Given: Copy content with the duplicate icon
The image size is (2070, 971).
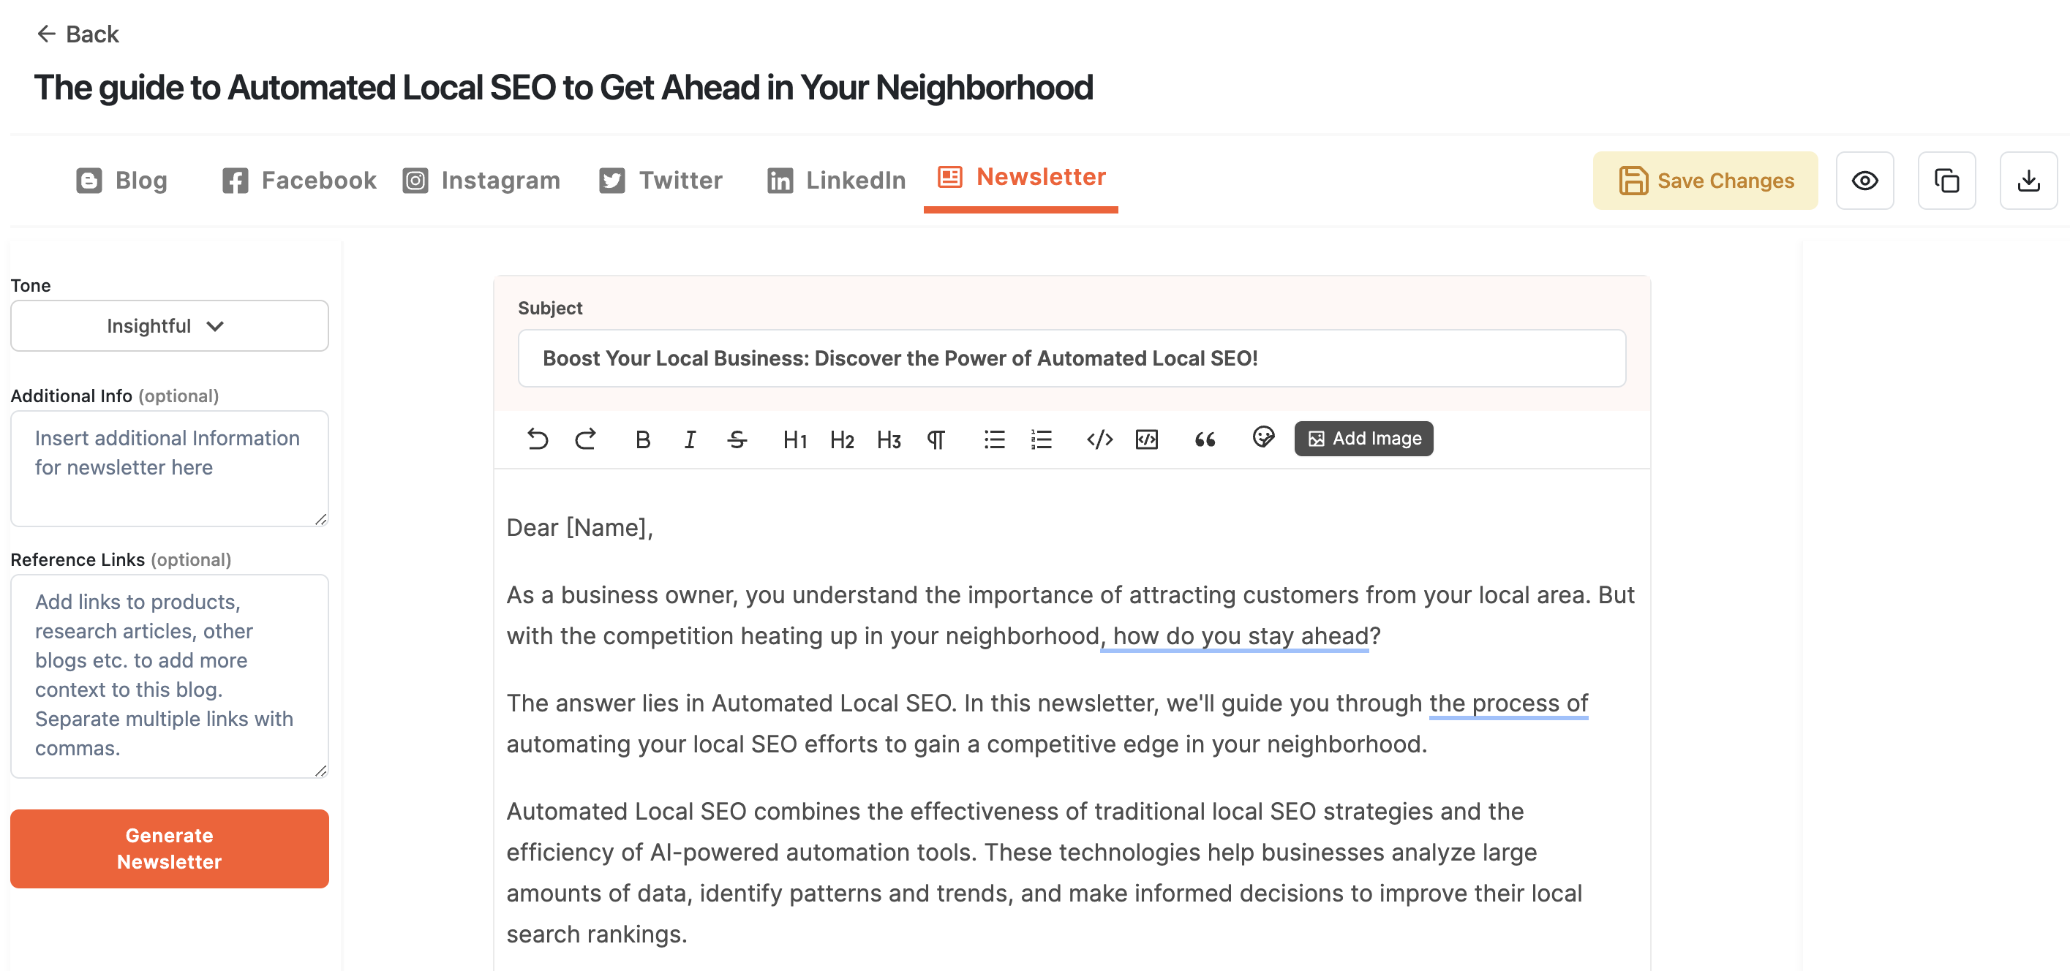Looking at the screenshot, I should point(1946,181).
